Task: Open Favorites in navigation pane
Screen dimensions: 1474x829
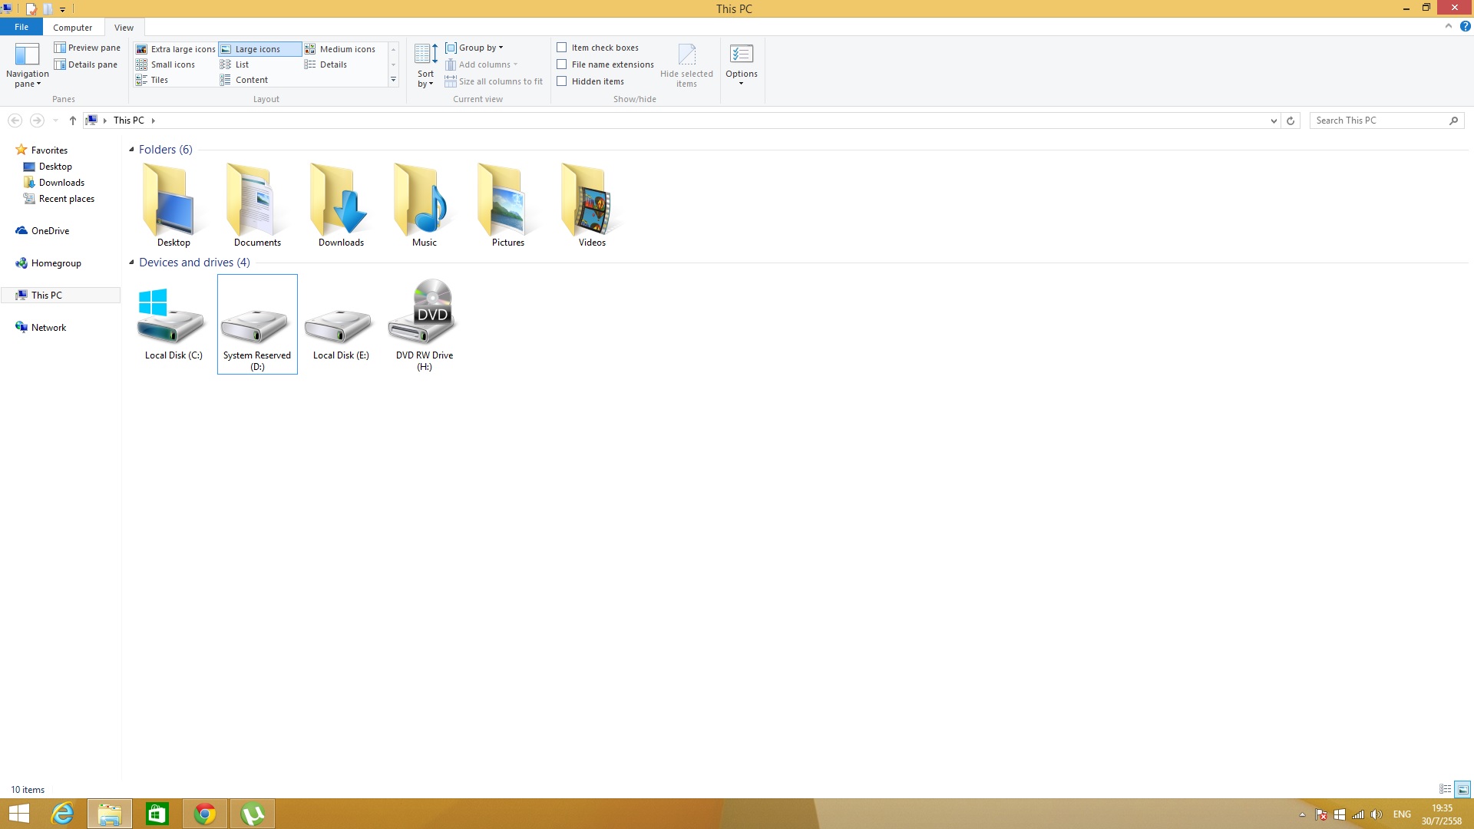Action: (x=49, y=150)
